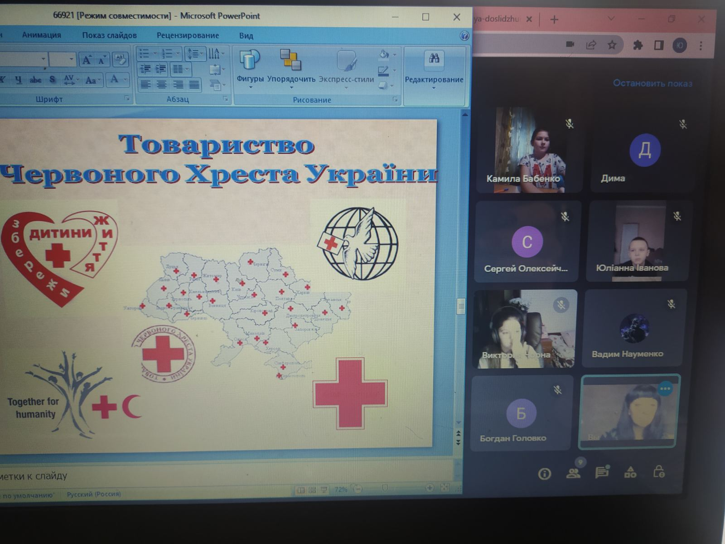Open shape fill paint bucket
This screenshot has width=725, height=544.
(387, 54)
